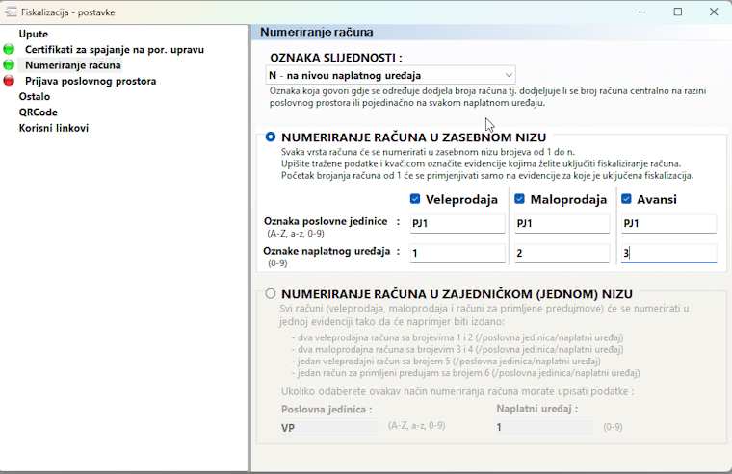This screenshot has width=732, height=474.
Task: Open the Oznaka slijednosti dropdown
Action: click(391, 75)
